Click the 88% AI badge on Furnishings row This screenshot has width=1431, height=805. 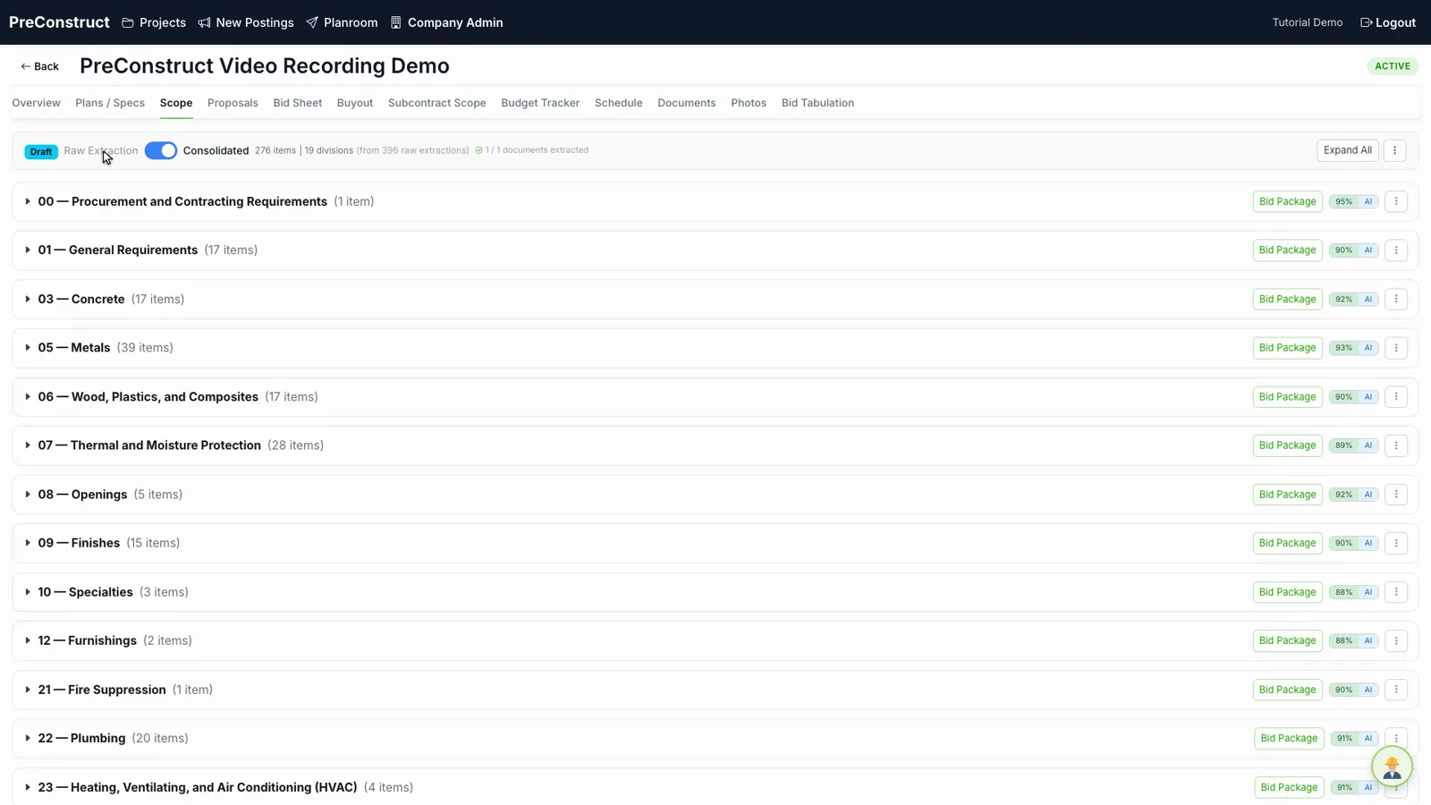(x=1353, y=640)
